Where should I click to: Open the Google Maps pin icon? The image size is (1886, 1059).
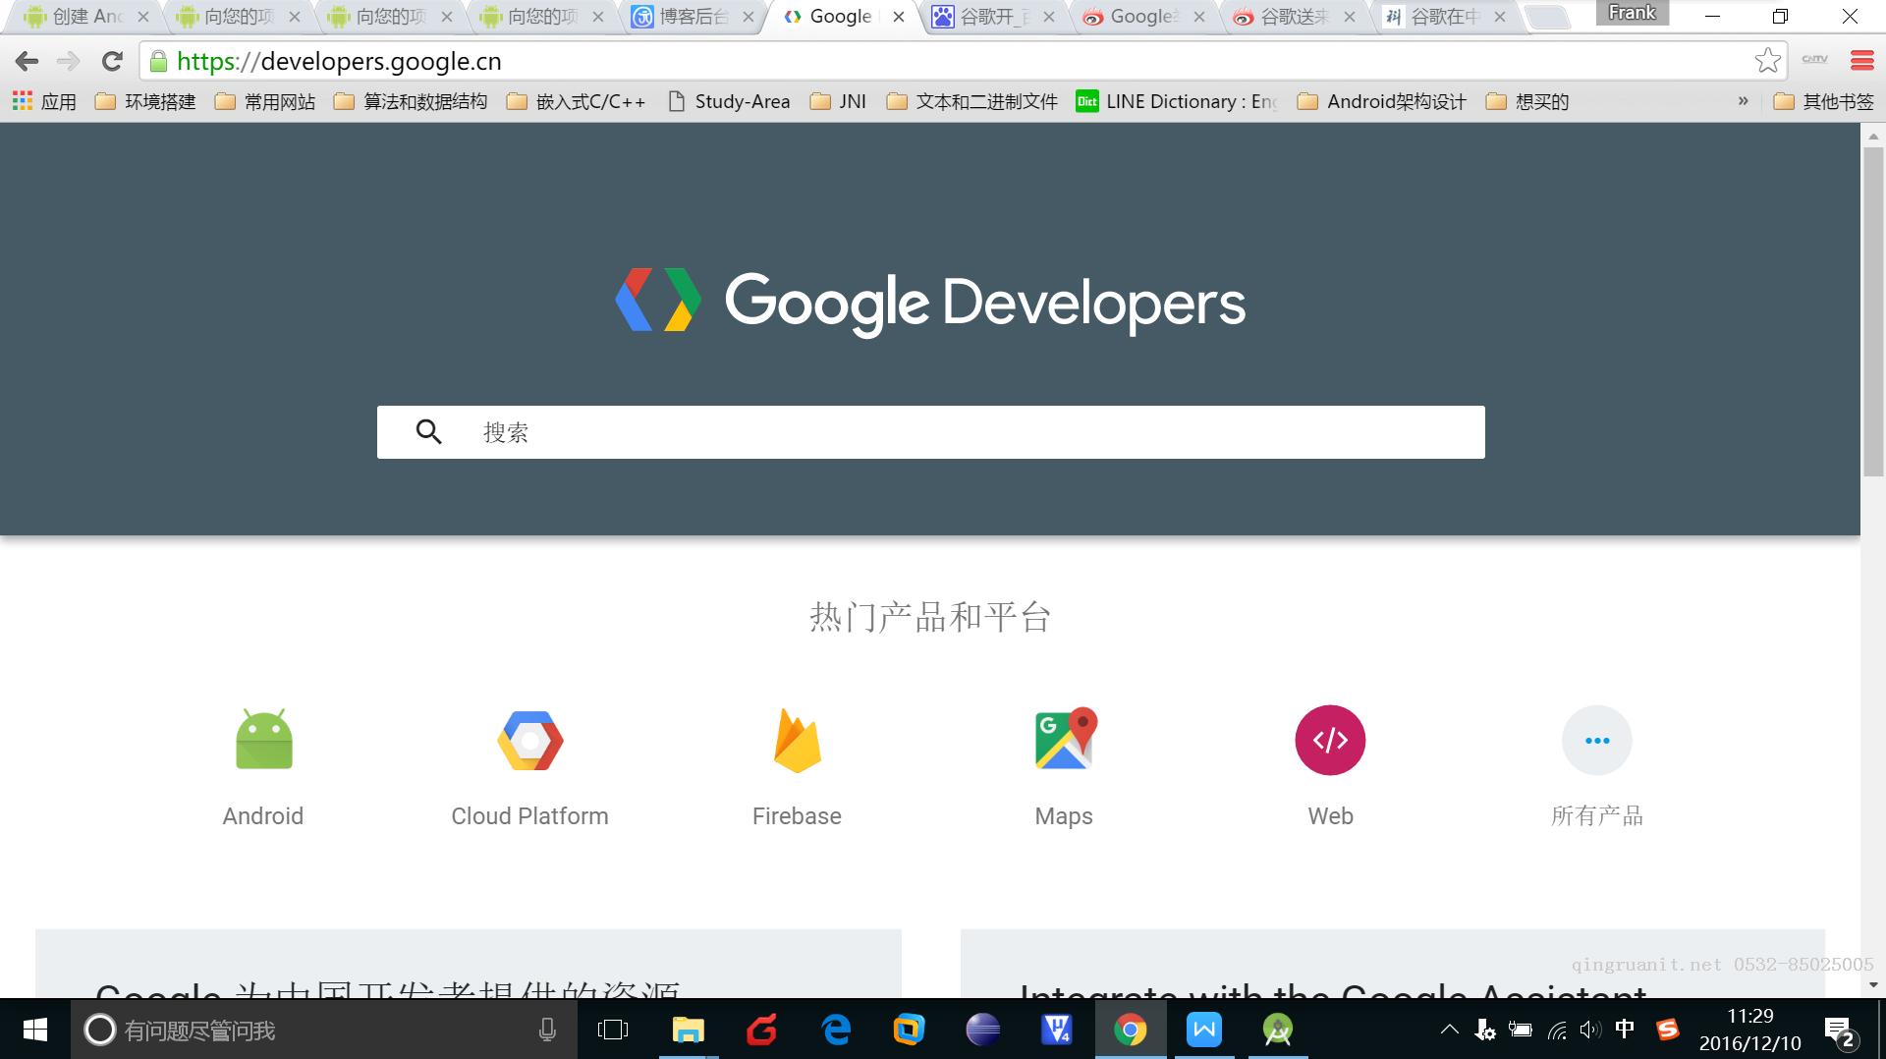coord(1065,739)
